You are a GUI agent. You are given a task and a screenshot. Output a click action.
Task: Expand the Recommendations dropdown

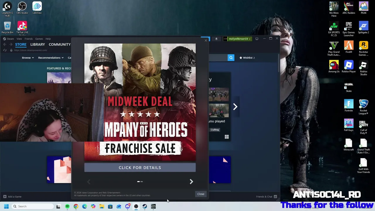51,58
